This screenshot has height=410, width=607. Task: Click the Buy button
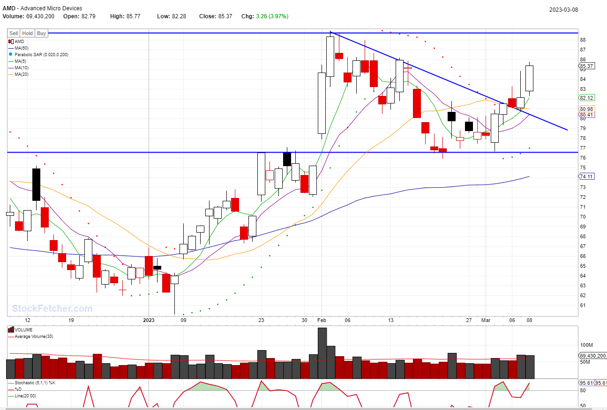pyautogui.click(x=42, y=33)
